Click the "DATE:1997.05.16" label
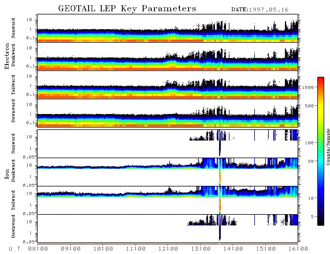 pyautogui.click(x=260, y=10)
